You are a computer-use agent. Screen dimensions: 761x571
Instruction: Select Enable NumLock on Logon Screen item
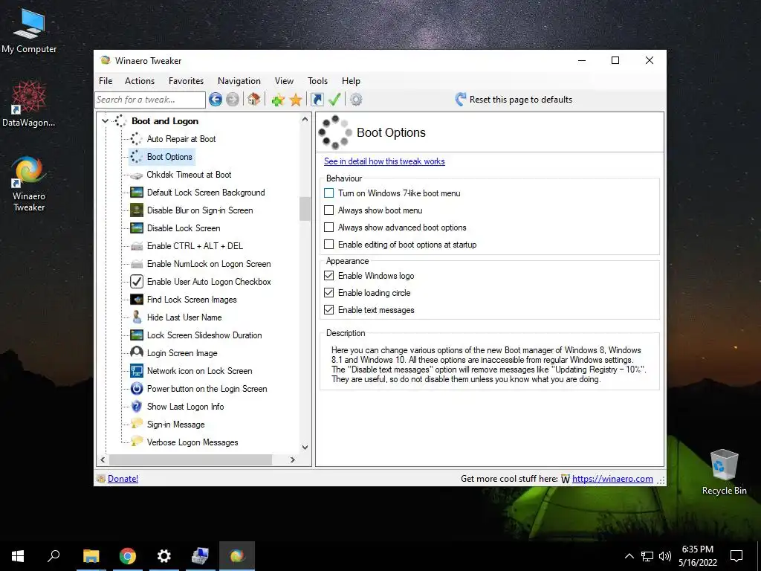tap(209, 264)
